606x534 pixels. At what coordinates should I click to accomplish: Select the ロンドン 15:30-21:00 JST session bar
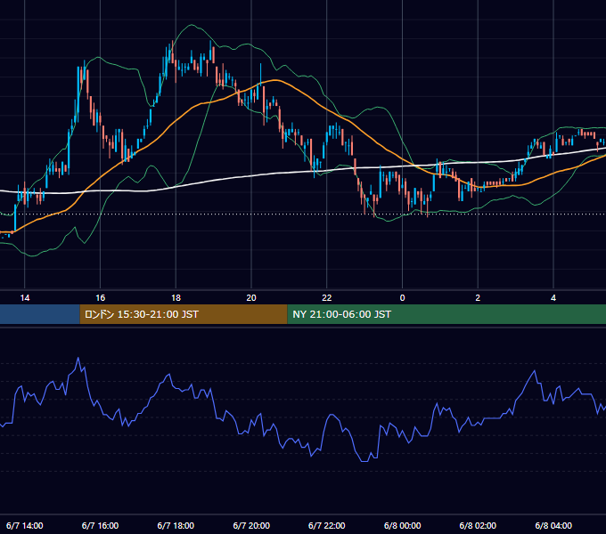184,314
